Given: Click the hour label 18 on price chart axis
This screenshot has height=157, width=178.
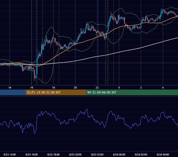Looking at the screenshot, I should [x=53, y=88].
